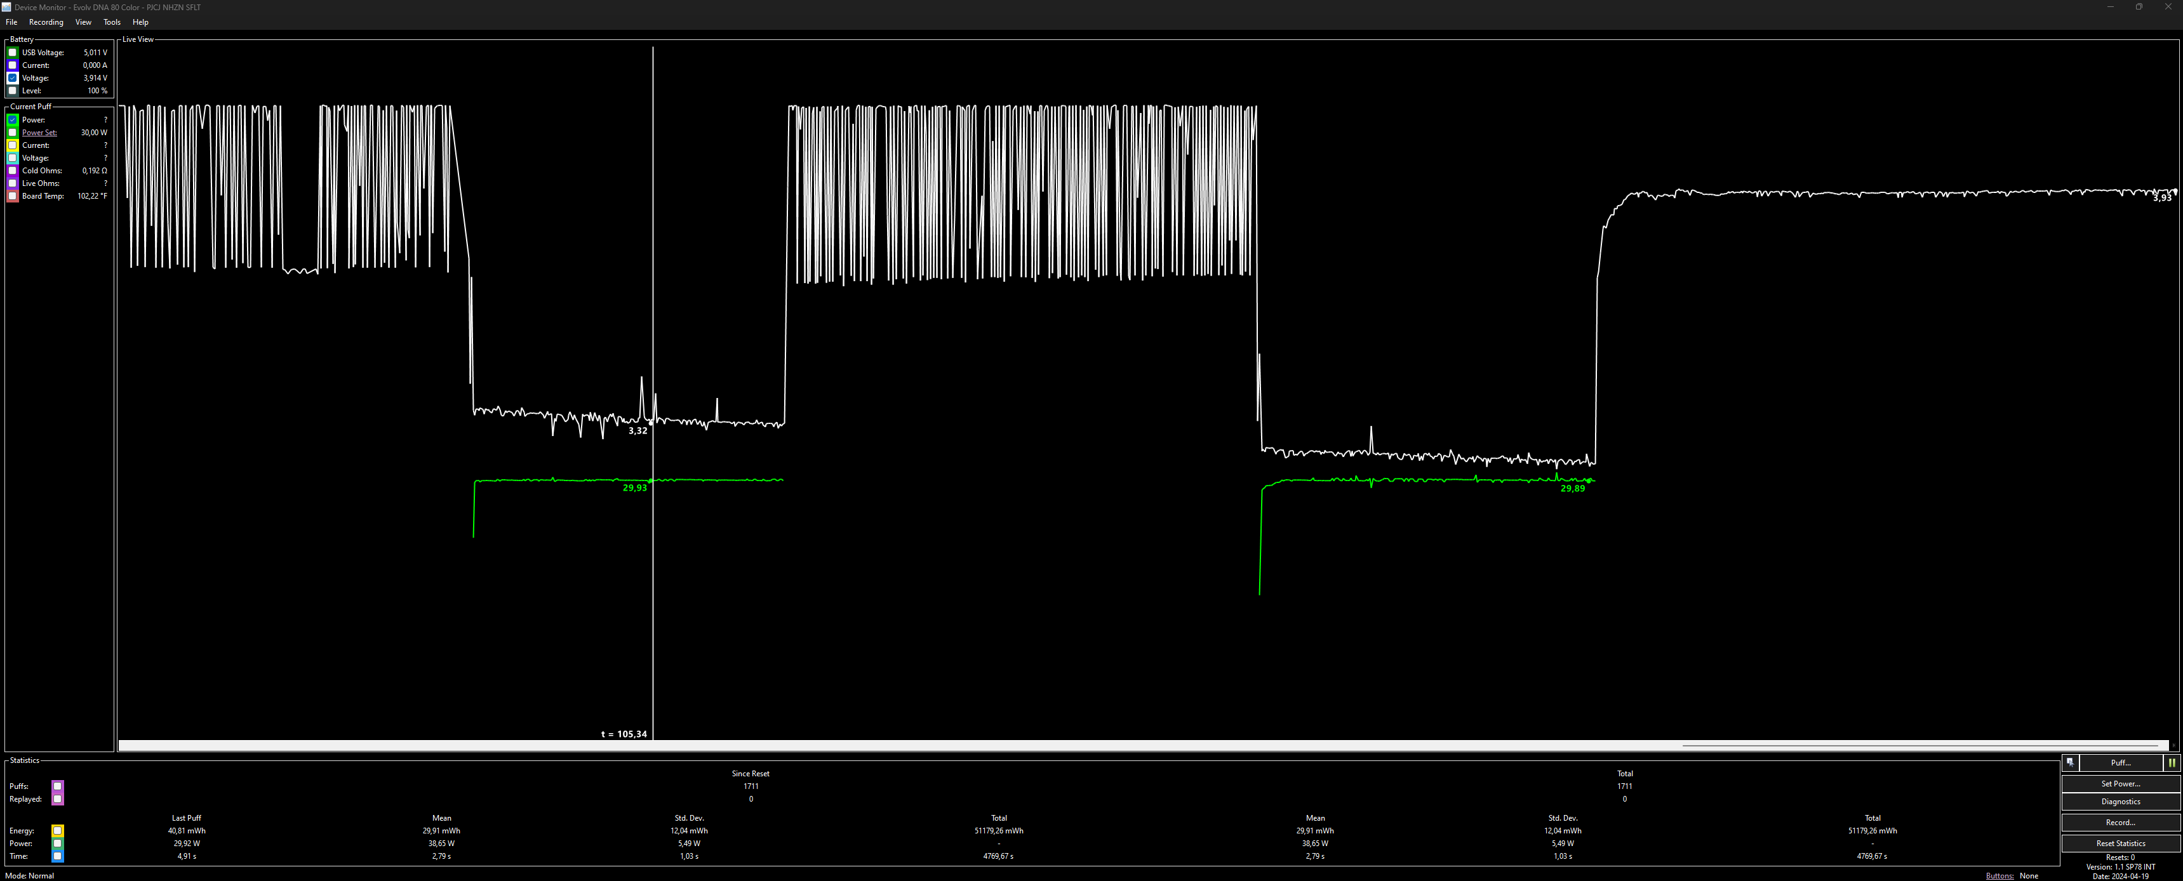This screenshot has width=2183, height=881.
Task: Click the Buttons link in status bar
Action: pos(1999,876)
